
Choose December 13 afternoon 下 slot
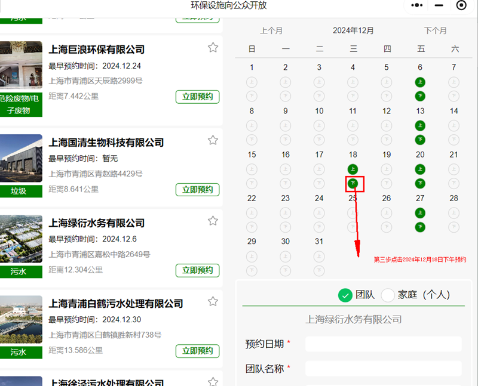[420, 140]
